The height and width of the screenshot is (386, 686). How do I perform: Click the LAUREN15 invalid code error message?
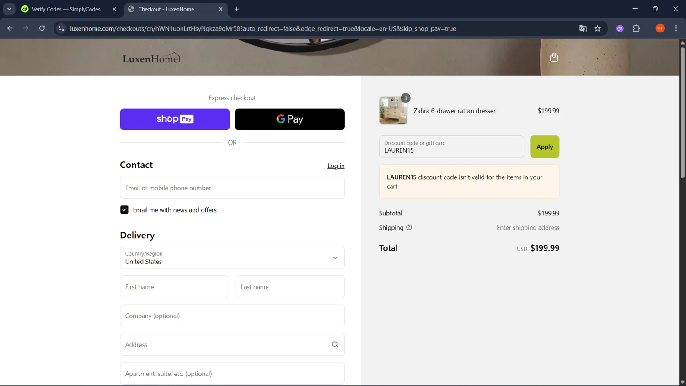[x=469, y=182]
